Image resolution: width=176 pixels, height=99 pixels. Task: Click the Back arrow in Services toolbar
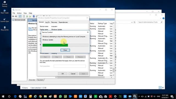click(13, 16)
